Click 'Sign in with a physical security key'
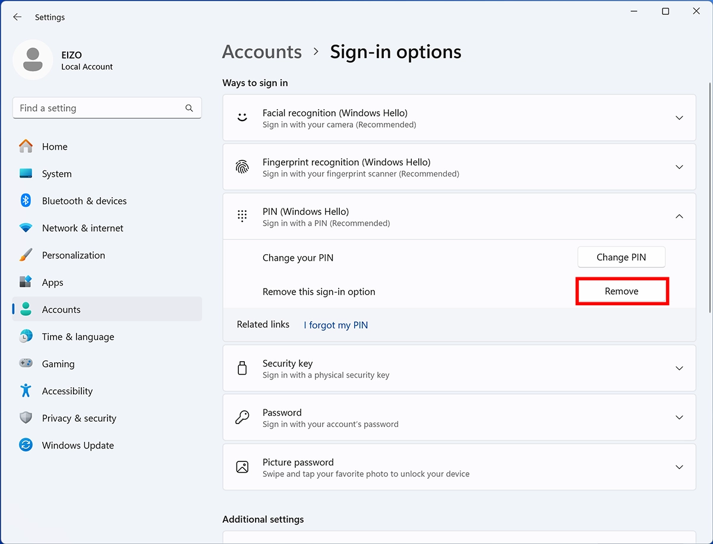 click(326, 375)
